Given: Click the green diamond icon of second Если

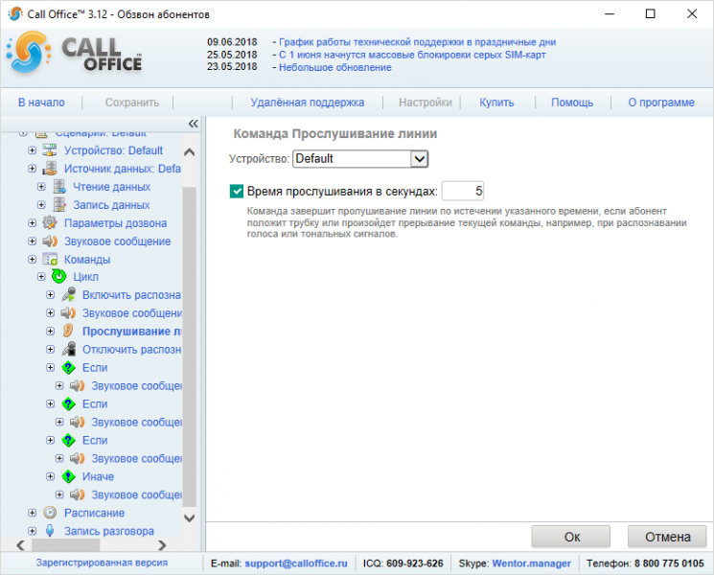Looking at the screenshot, I should coord(68,403).
